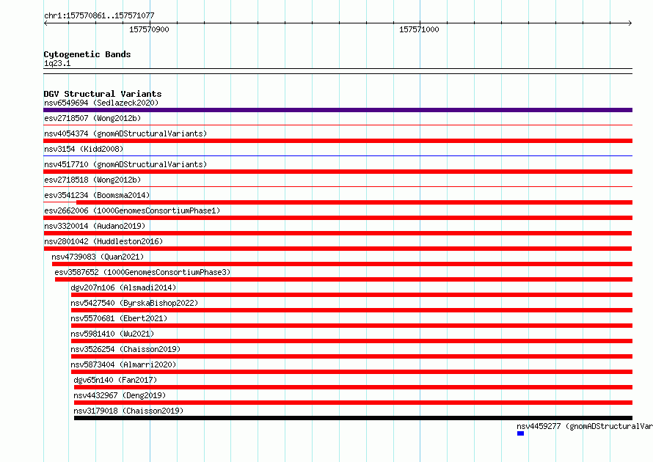
Task: Open nsv4739083 (Quan2021) label
Action: [x=98, y=257]
